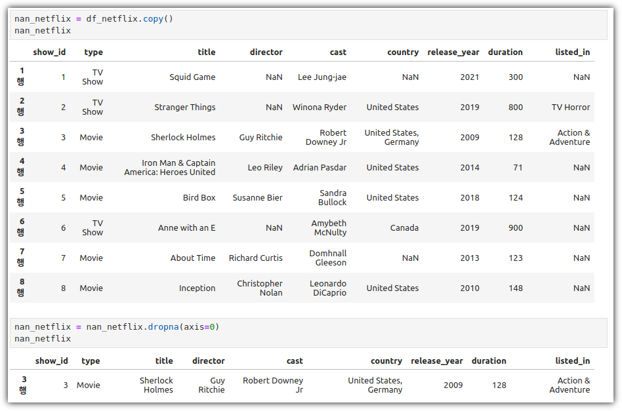Click the duration value '800'
The height and width of the screenshot is (411, 622).
pos(516,107)
